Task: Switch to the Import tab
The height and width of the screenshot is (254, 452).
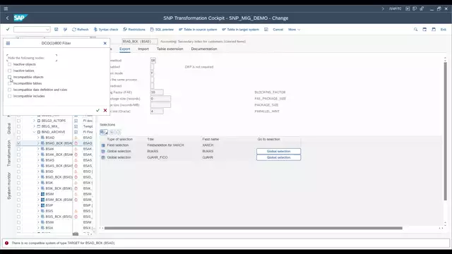Action: click(143, 49)
